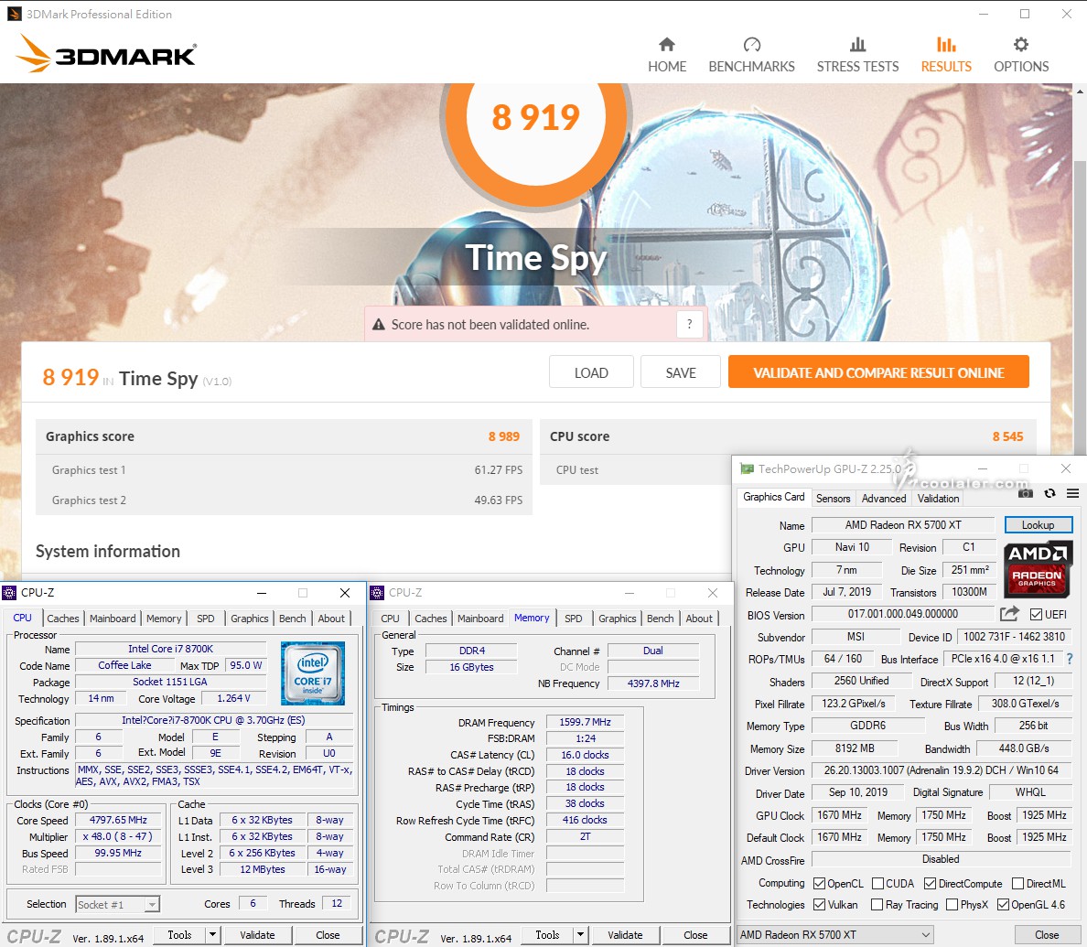
Task: Click the SAVE button in 3DMark results
Action: (x=681, y=372)
